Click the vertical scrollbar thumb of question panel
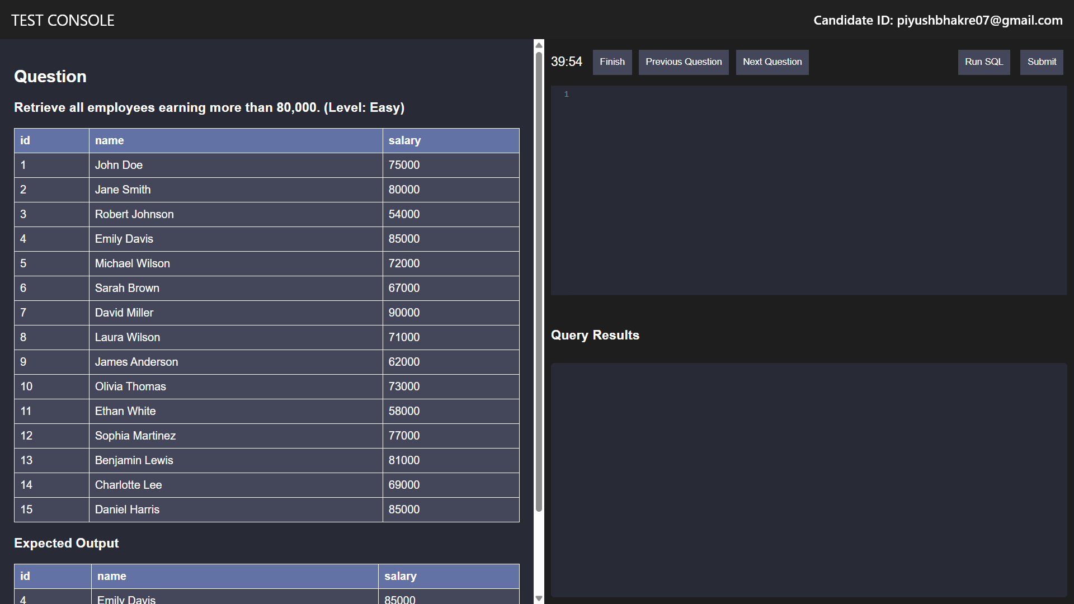This screenshot has width=1074, height=604. click(x=539, y=281)
